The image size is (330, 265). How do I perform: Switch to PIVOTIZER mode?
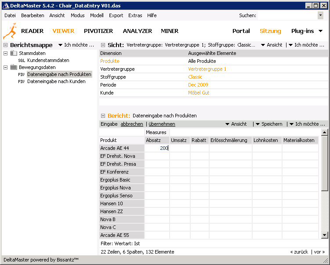click(x=98, y=31)
